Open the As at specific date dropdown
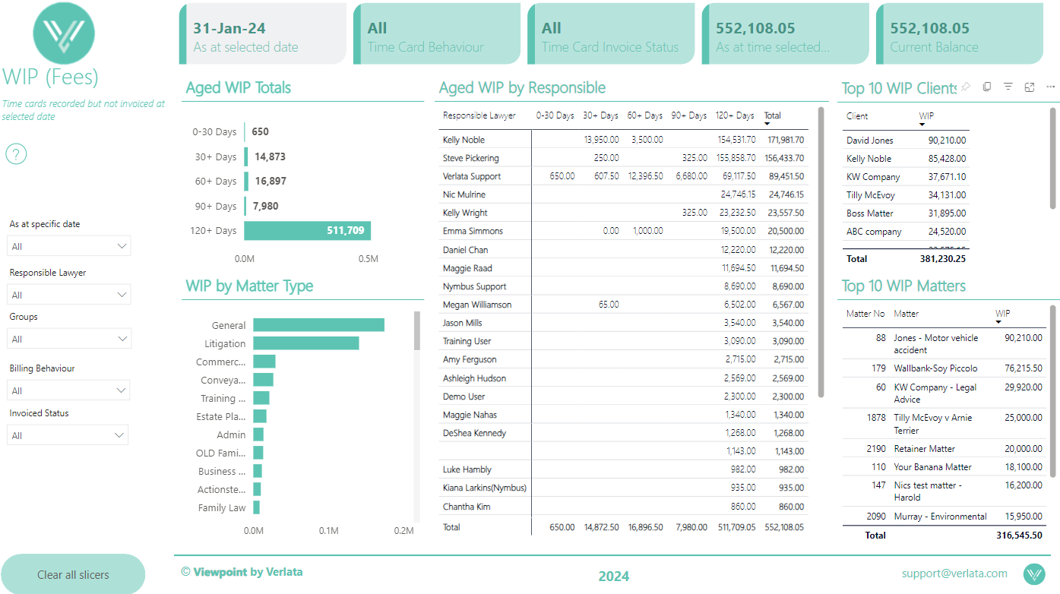 [68, 246]
